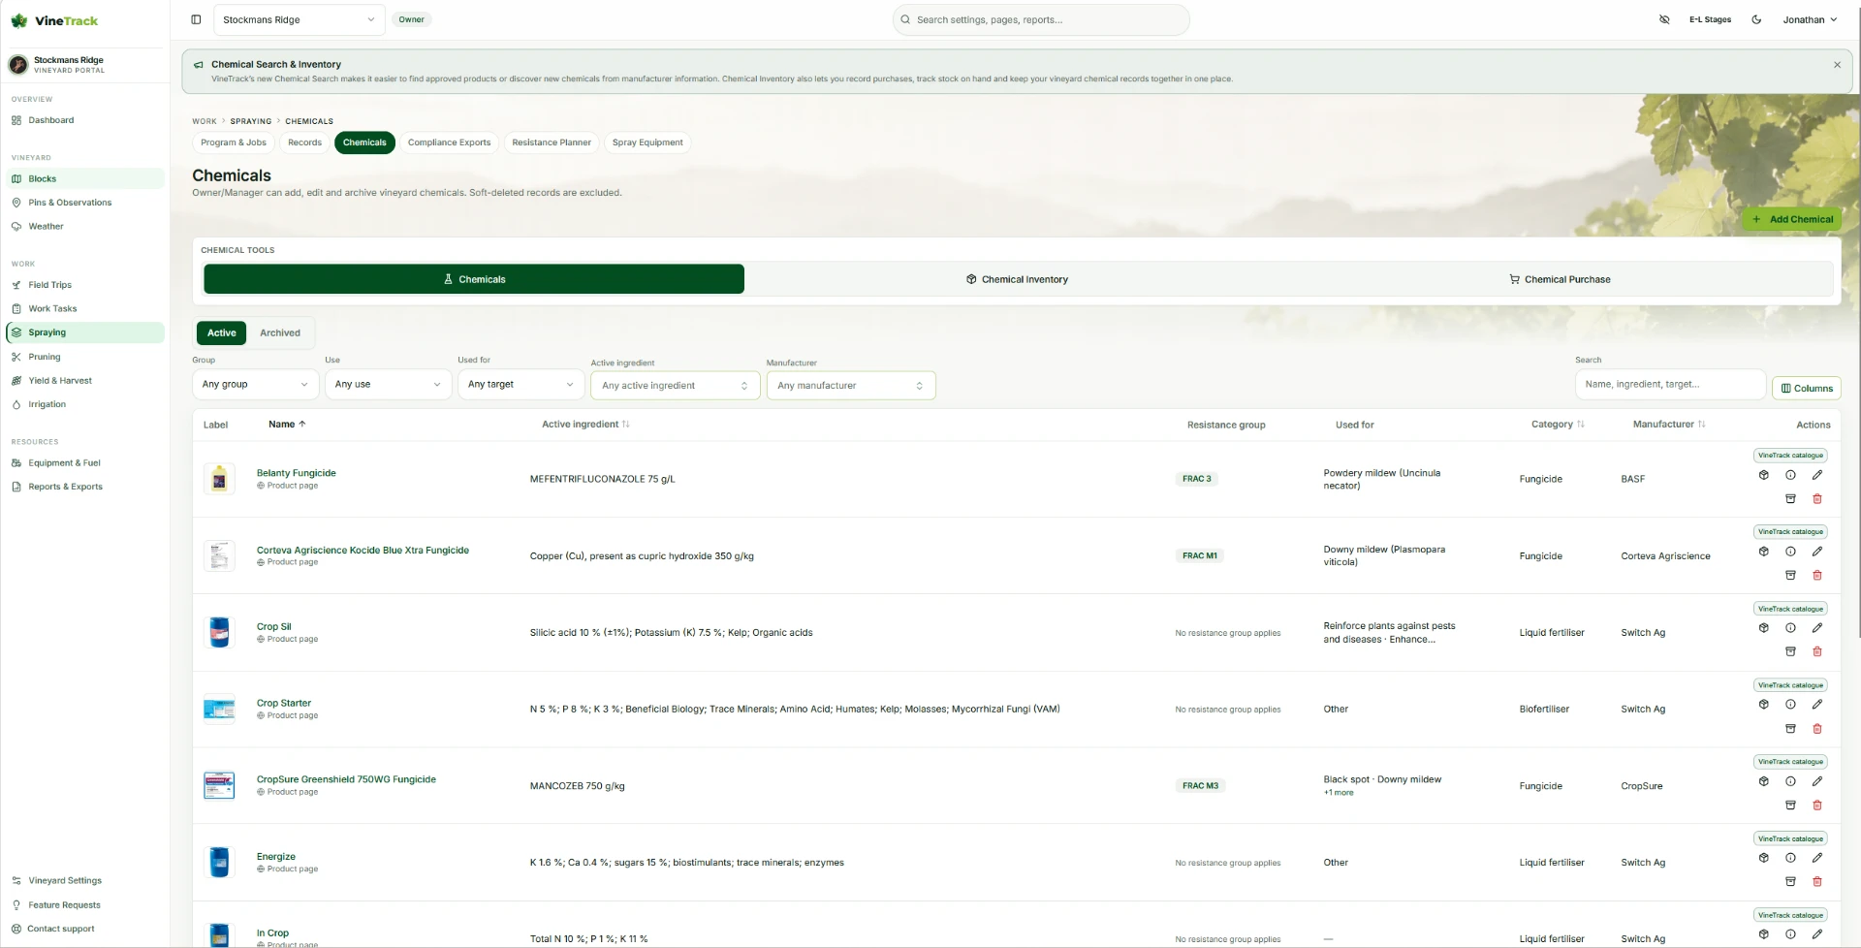
Task: Sort by Name column header
Action: click(x=287, y=425)
